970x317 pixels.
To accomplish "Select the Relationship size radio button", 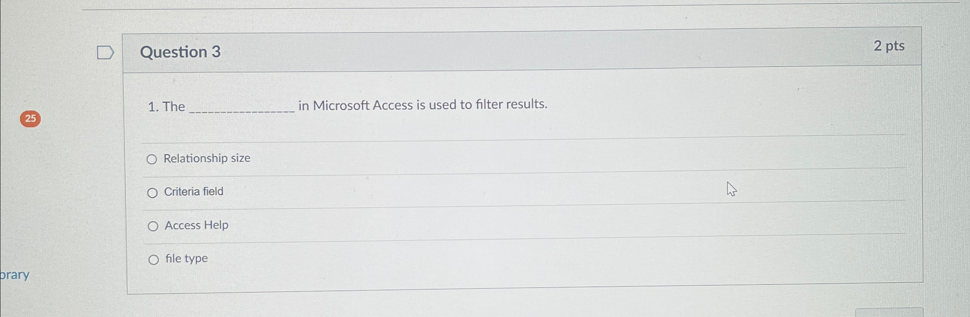I will [x=153, y=159].
